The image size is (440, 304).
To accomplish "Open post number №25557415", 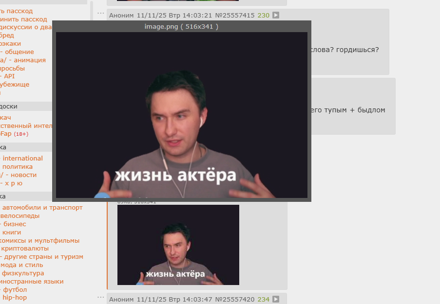I will pyautogui.click(x=234, y=16).
